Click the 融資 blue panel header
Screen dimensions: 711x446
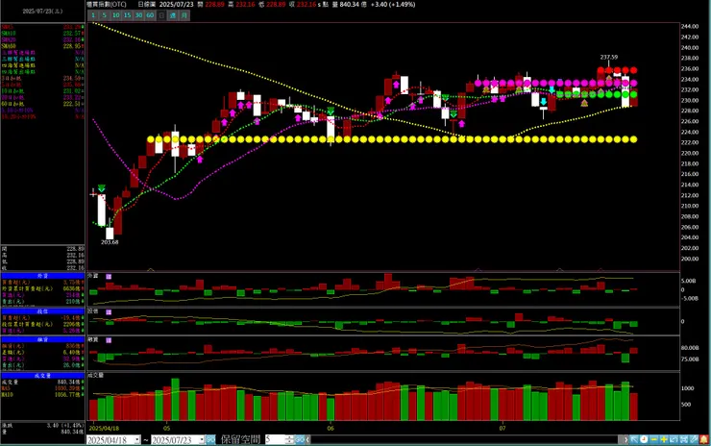coord(42,339)
